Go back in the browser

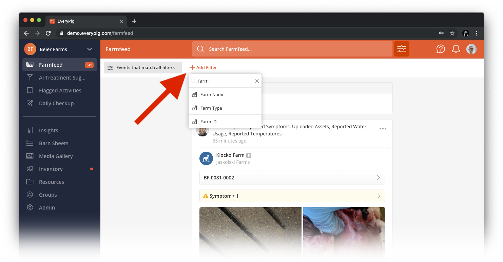(26, 33)
